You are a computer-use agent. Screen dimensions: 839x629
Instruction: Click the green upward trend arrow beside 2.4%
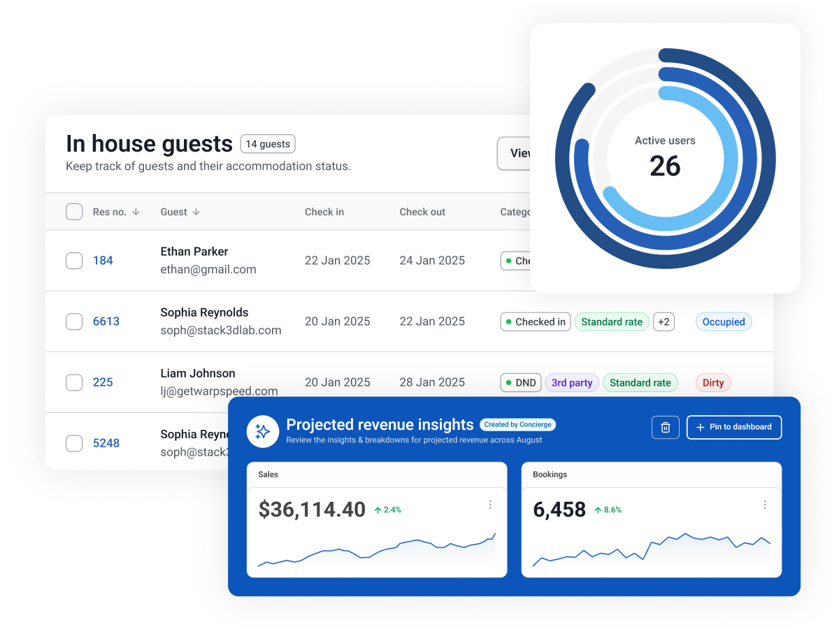[379, 509]
